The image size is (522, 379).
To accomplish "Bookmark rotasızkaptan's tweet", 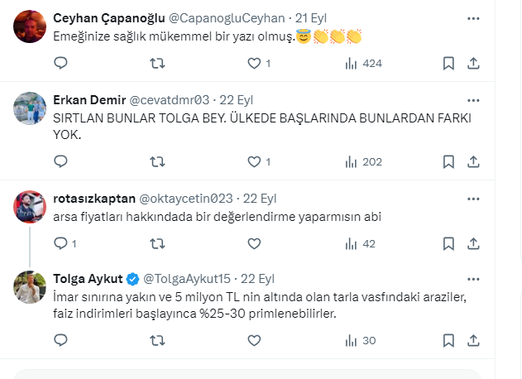I will (448, 243).
